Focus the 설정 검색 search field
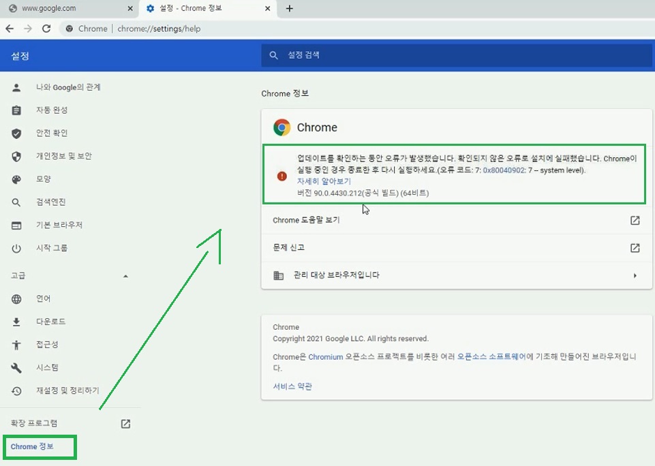This screenshot has height=466, width=655. (457, 55)
